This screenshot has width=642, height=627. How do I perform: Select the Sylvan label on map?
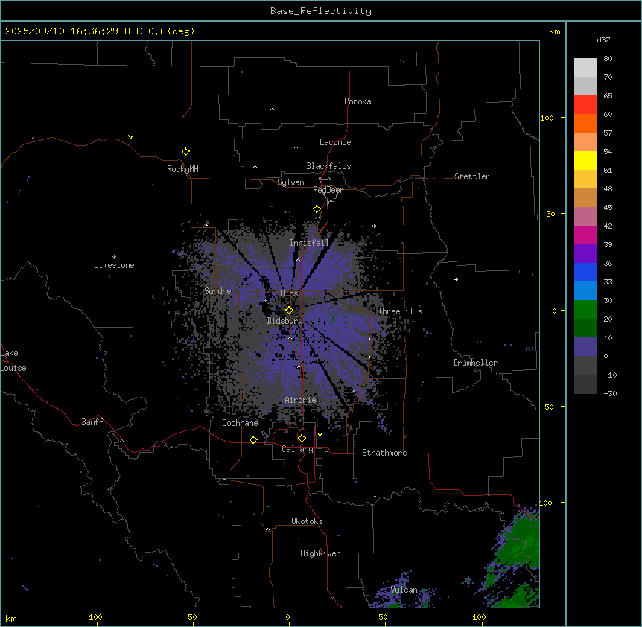point(290,182)
